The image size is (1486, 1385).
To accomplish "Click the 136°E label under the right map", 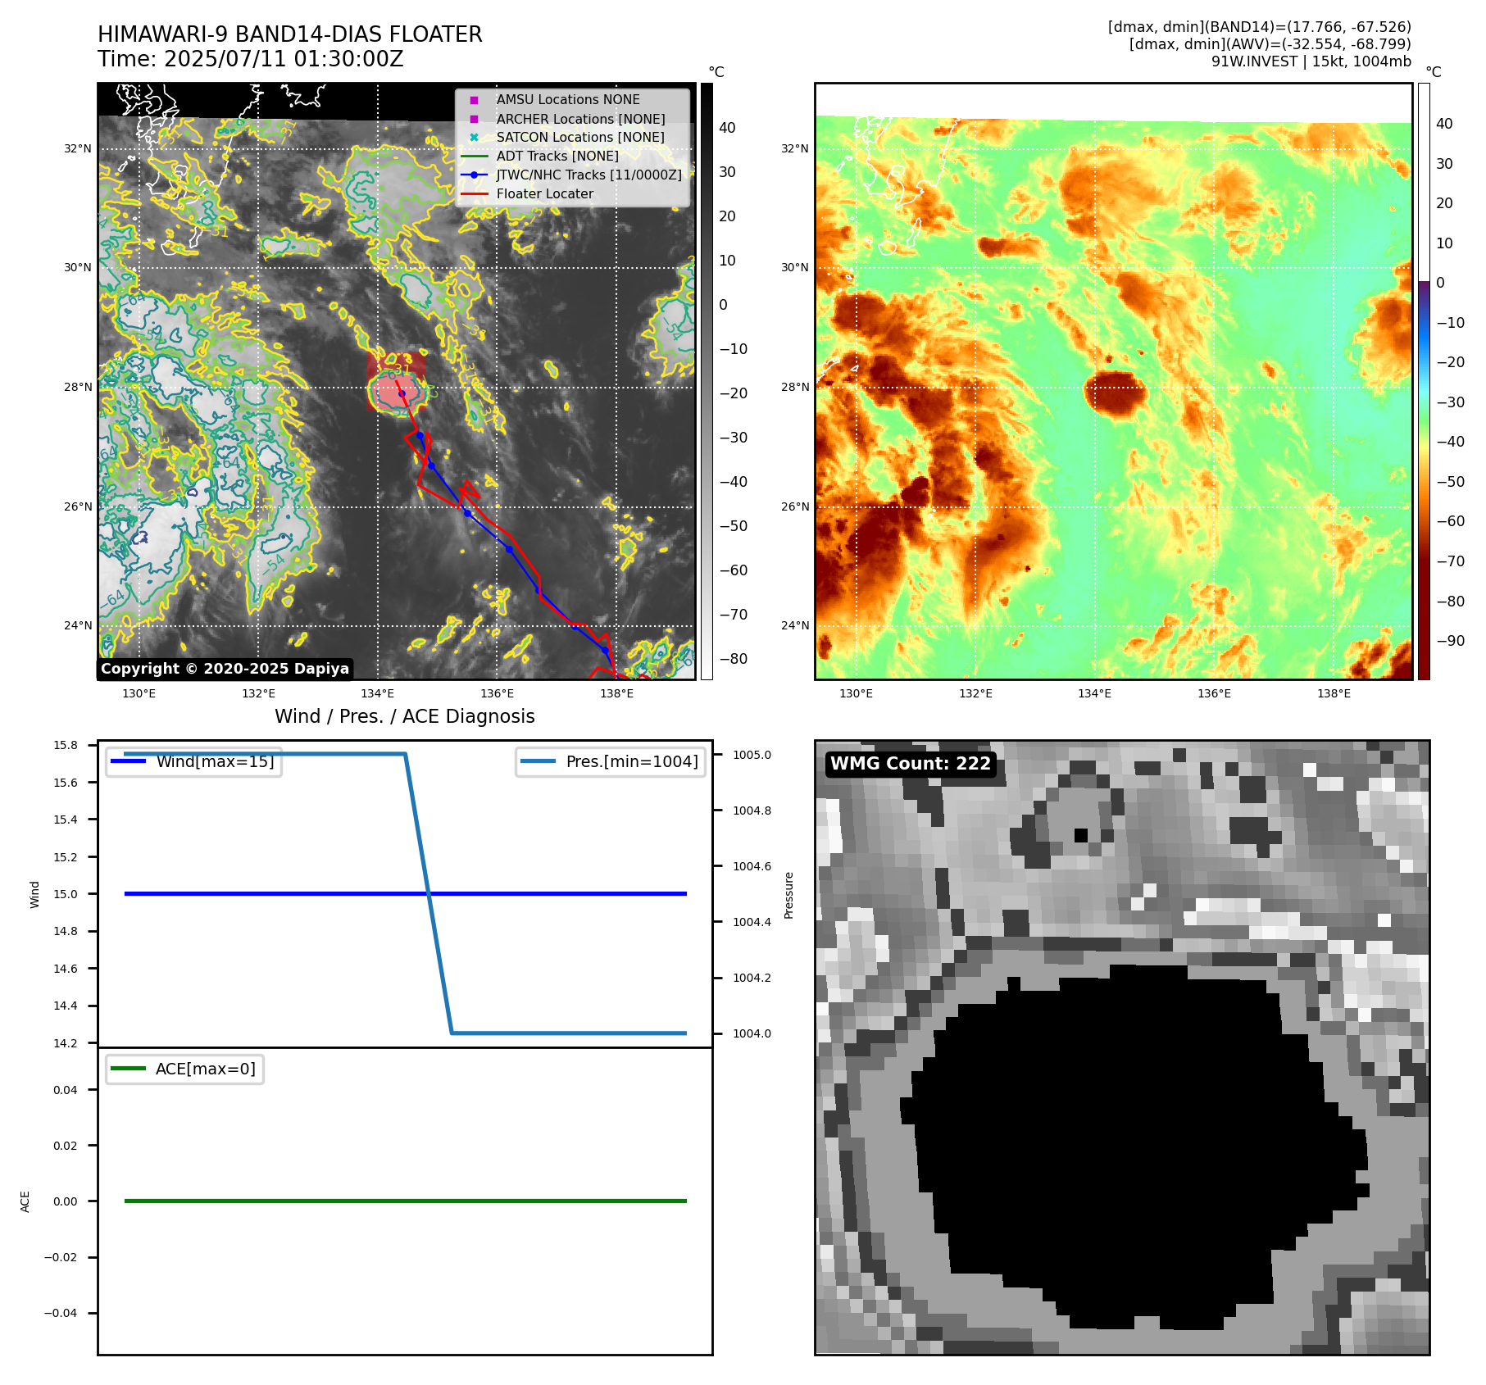I will [1214, 693].
